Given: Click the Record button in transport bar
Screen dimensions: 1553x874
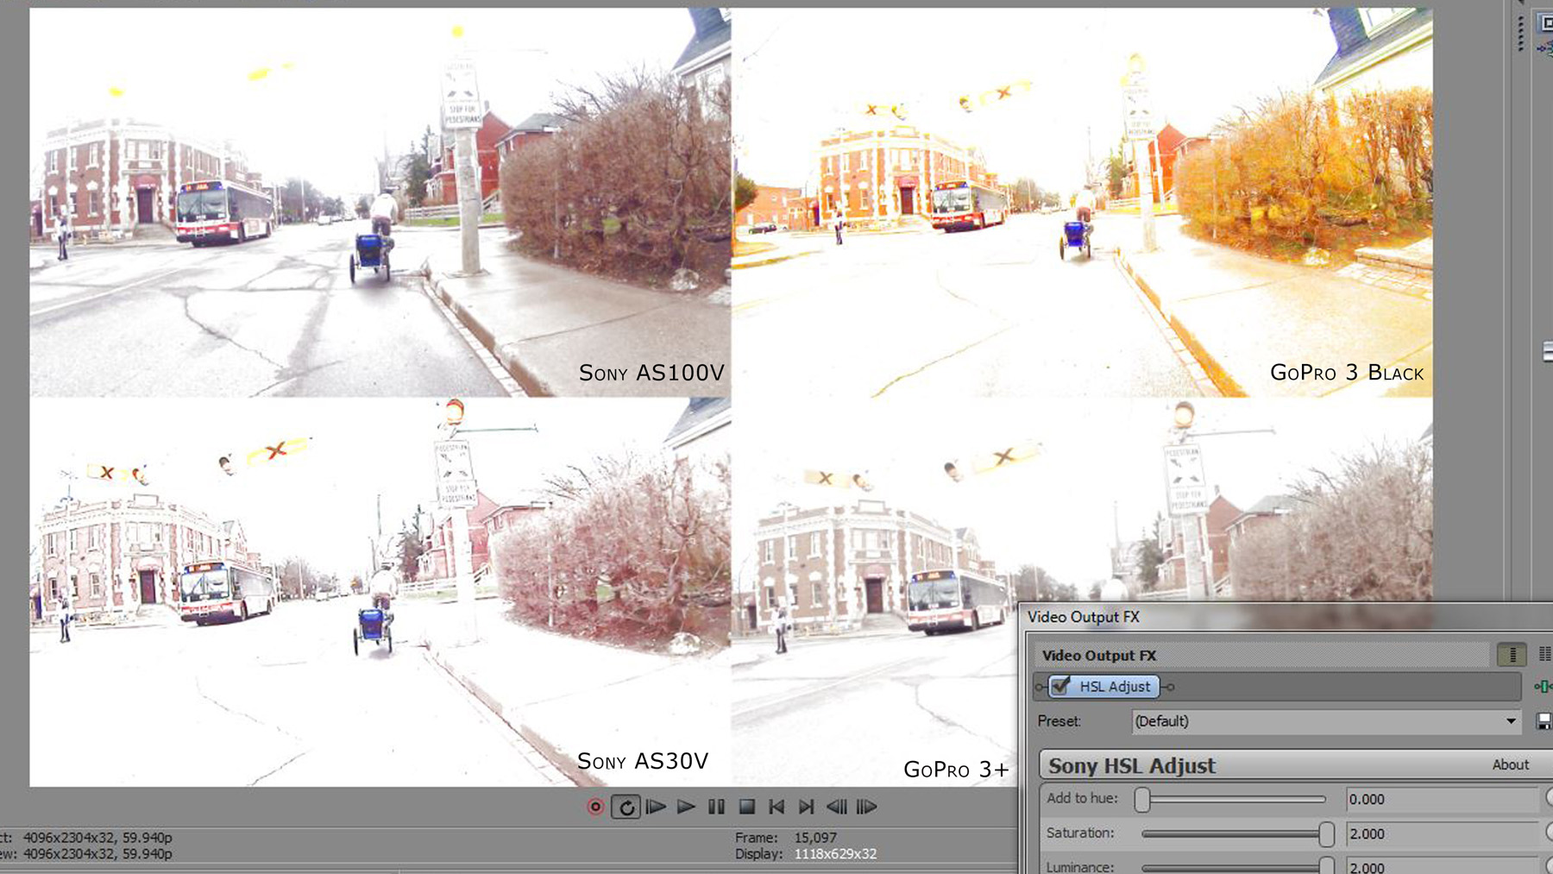Looking at the screenshot, I should [x=595, y=807].
